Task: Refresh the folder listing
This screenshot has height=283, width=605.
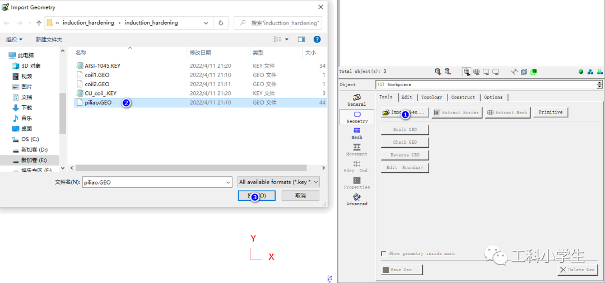Action: (221, 23)
